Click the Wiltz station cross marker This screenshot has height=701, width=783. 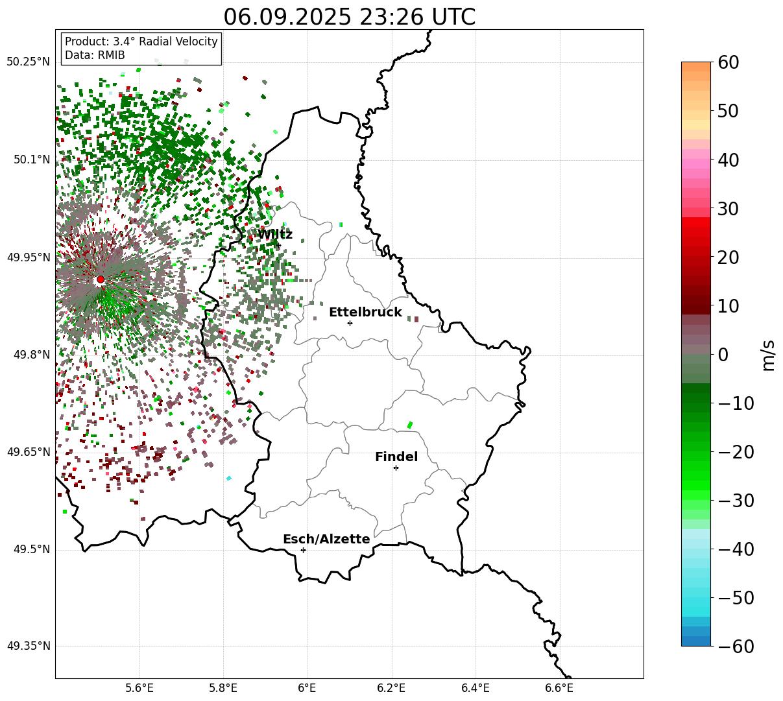[278, 244]
